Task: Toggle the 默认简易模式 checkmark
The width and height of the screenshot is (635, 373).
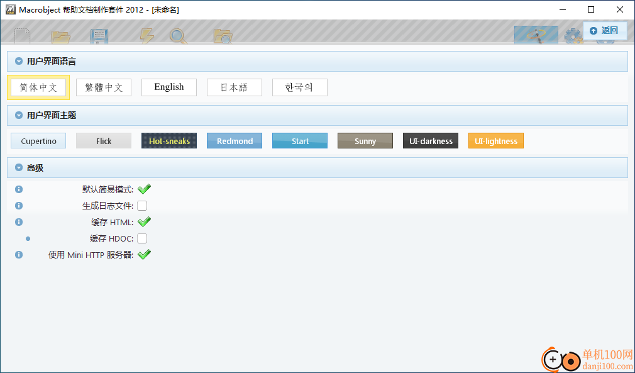Action: [x=144, y=189]
